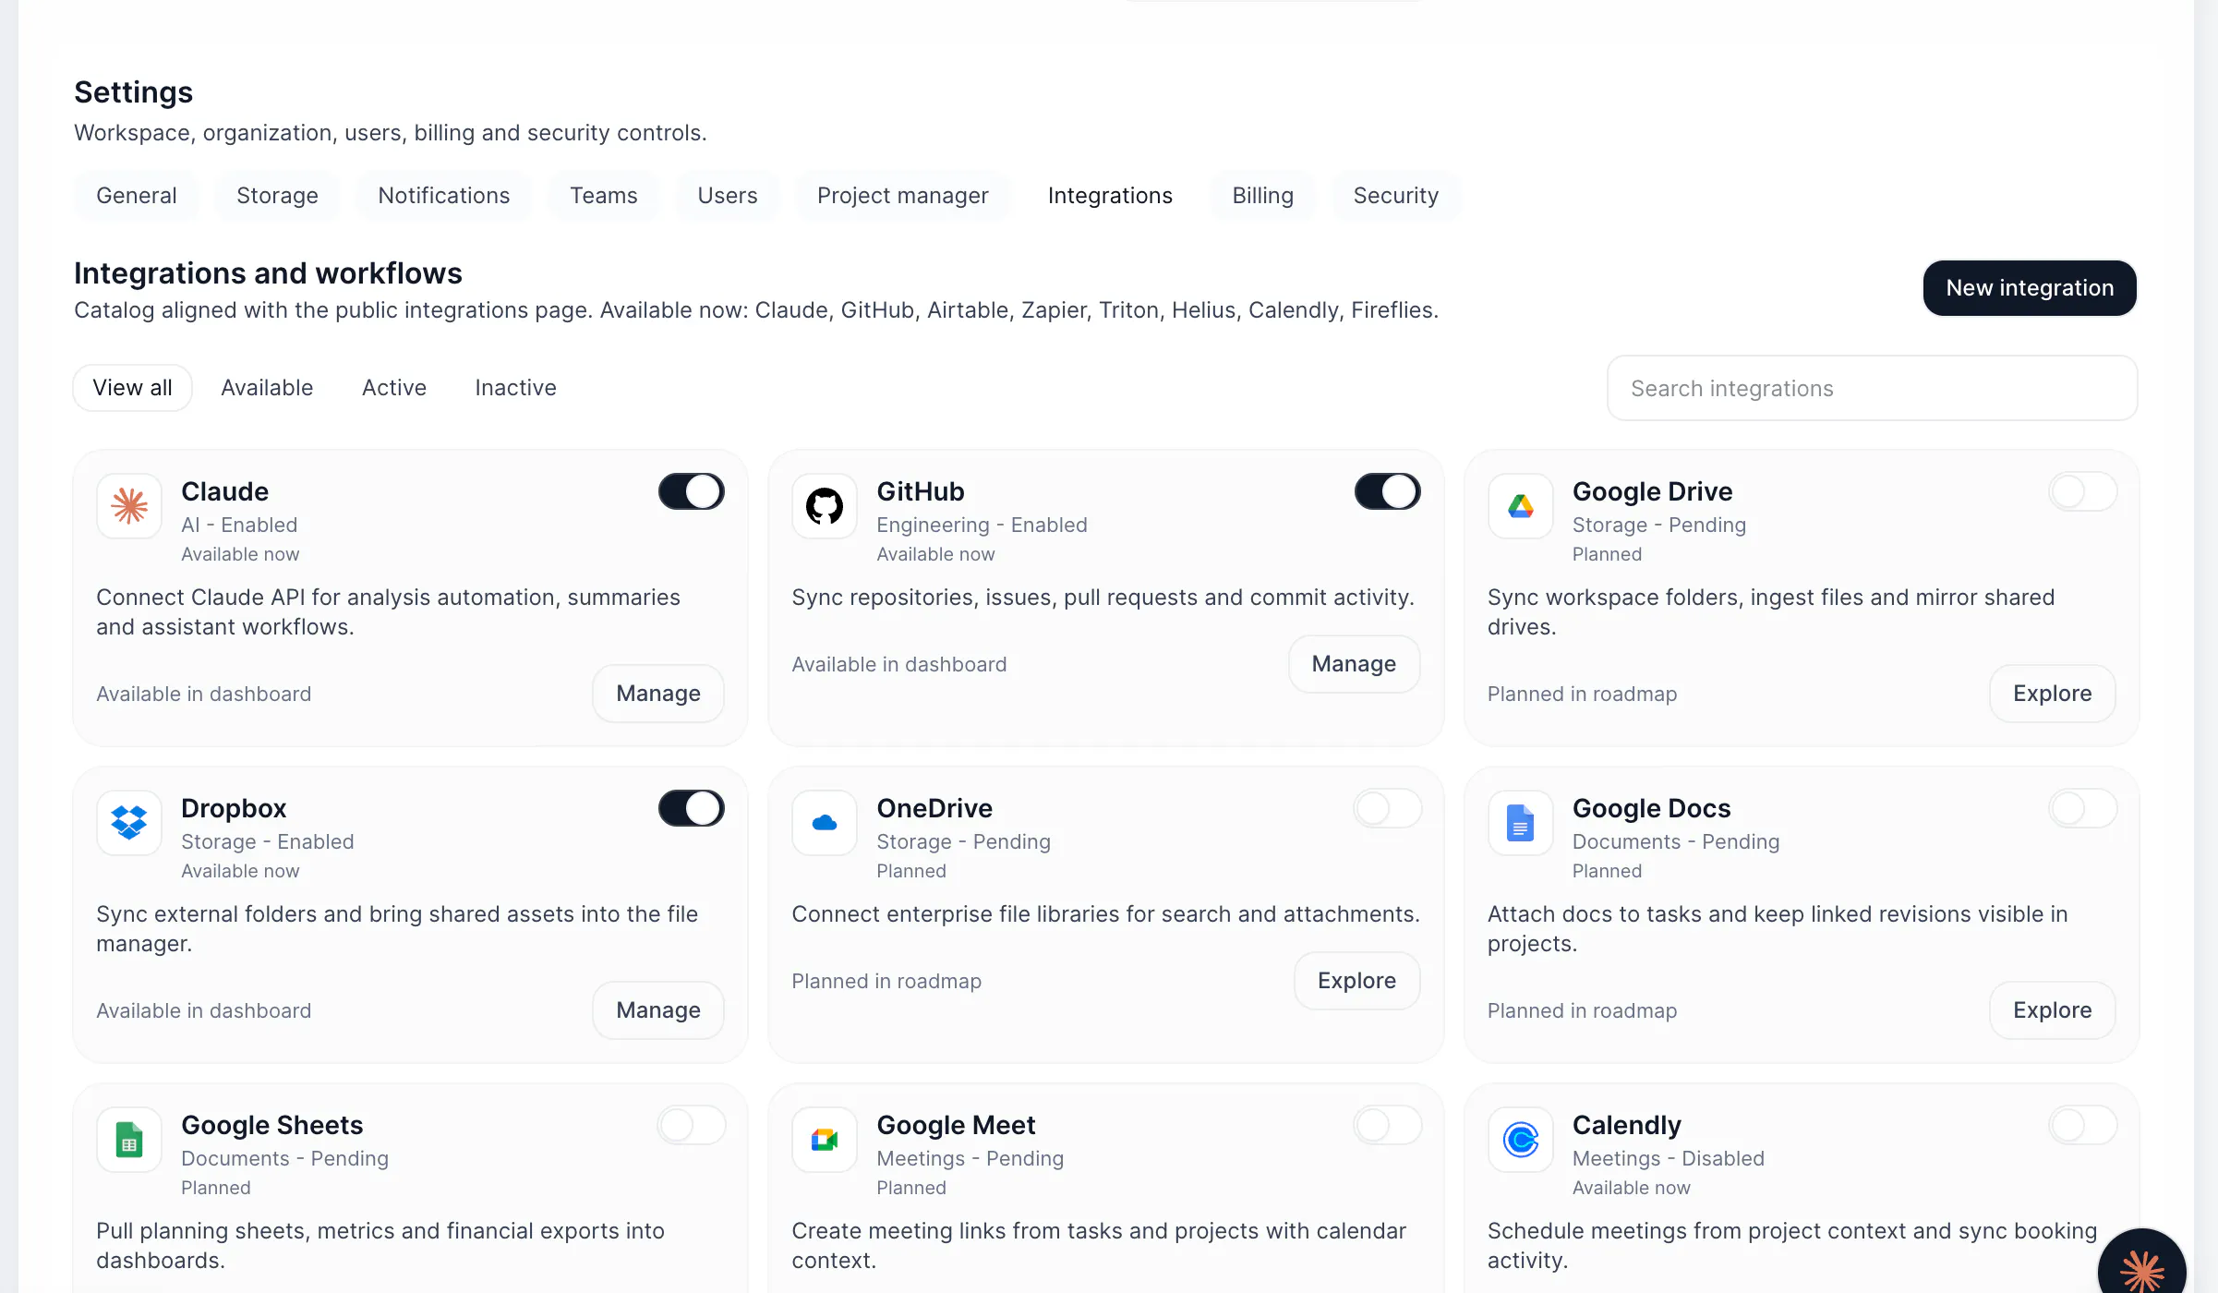This screenshot has height=1293, width=2218.
Task: Click the 'Integrations and workflows' heading
Action: [268, 273]
